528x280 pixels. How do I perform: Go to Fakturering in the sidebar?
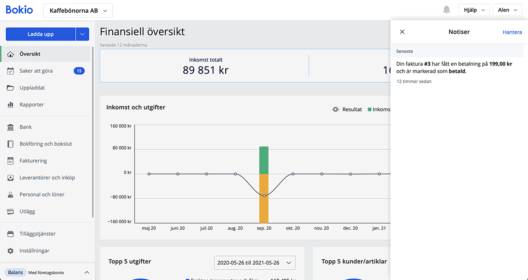tap(33, 161)
